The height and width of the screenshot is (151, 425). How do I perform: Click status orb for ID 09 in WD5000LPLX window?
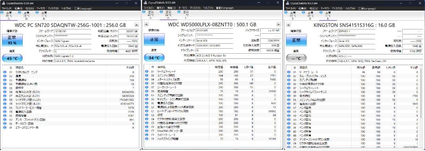pos(147,91)
